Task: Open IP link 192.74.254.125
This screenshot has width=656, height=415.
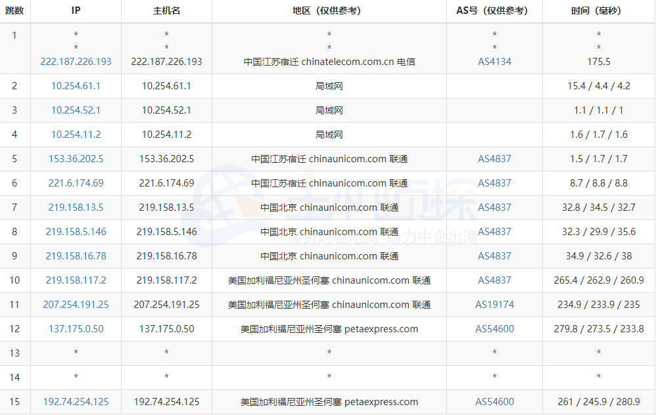Action: coord(76,402)
